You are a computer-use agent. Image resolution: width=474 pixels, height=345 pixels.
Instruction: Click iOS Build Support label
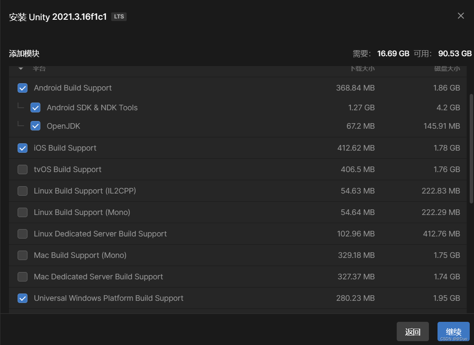(65, 148)
